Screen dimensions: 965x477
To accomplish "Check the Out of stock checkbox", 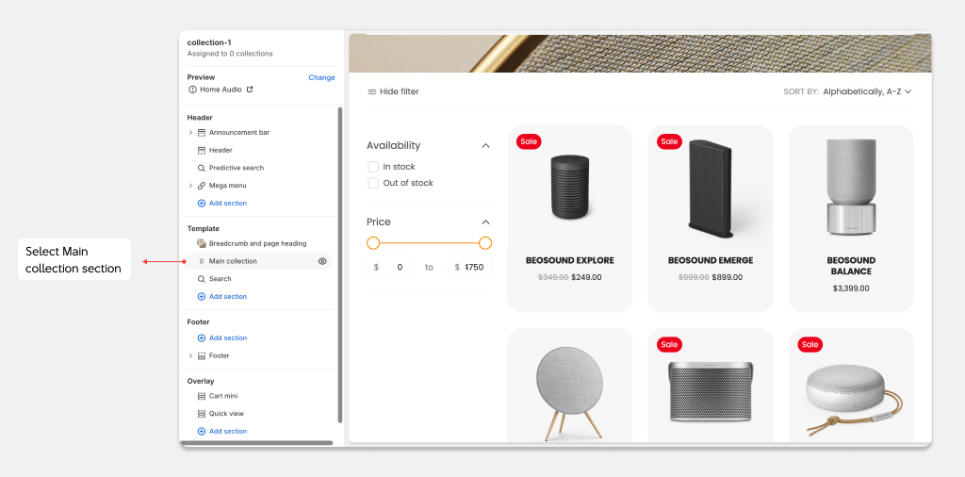I will click(373, 183).
